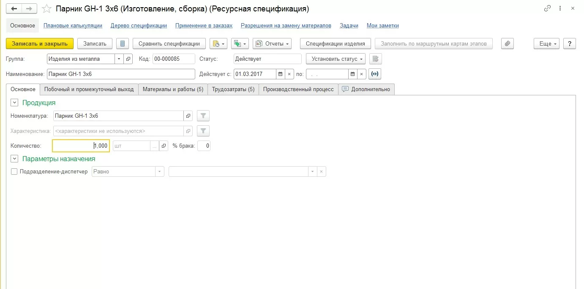Click the ellipsis button in unit field

(x=155, y=146)
